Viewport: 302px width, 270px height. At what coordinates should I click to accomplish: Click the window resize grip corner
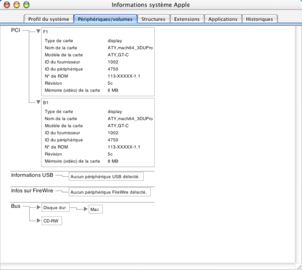click(x=299, y=267)
